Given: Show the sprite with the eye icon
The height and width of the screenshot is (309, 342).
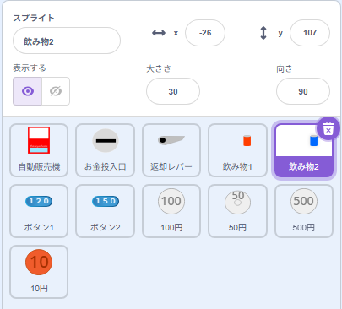Looking at the screenshot, I should pos(28,91).
